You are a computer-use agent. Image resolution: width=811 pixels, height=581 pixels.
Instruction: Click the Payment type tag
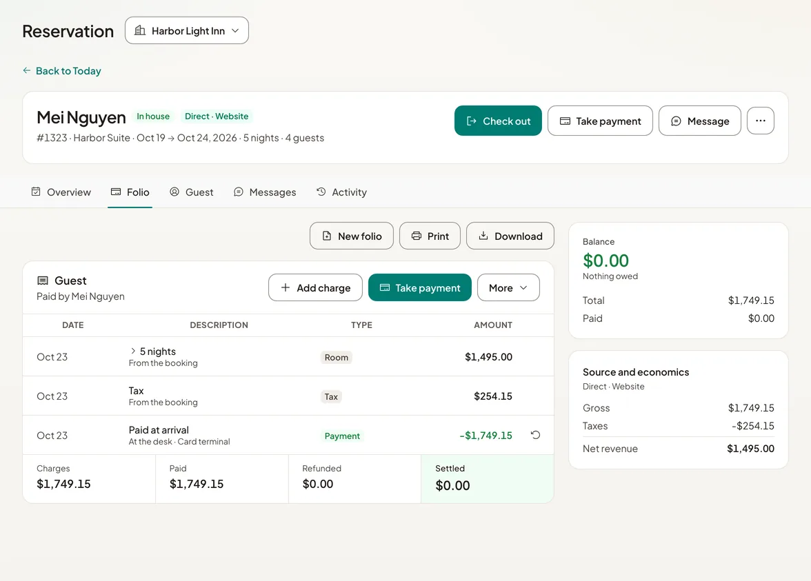coord(342,436)
